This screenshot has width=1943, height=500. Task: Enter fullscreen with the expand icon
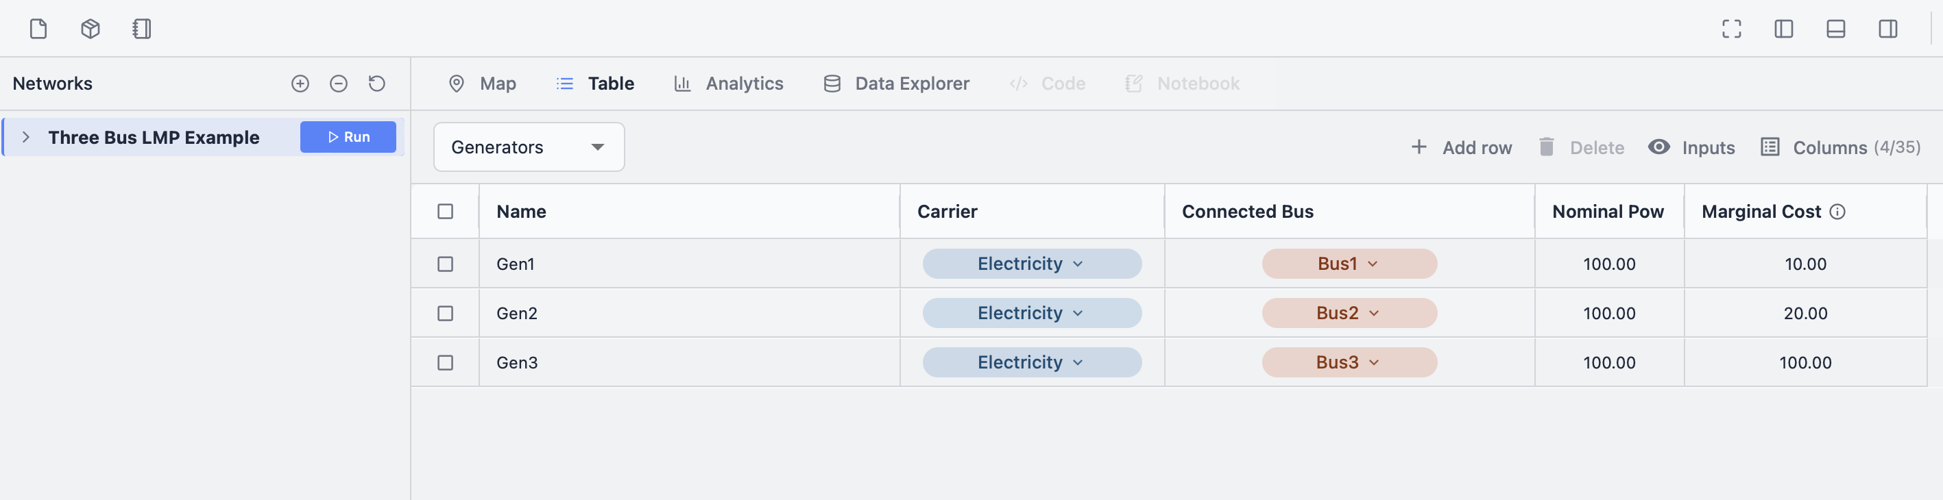(x=1731, y=29)
